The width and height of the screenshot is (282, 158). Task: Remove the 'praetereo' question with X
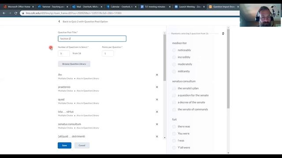[x=157, y=87]
